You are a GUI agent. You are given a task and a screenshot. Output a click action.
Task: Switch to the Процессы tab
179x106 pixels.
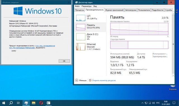coord(79,10)
